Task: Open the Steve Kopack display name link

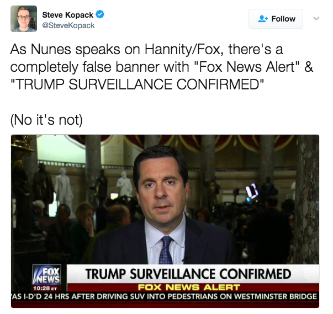Action: [x=67, y=15]
